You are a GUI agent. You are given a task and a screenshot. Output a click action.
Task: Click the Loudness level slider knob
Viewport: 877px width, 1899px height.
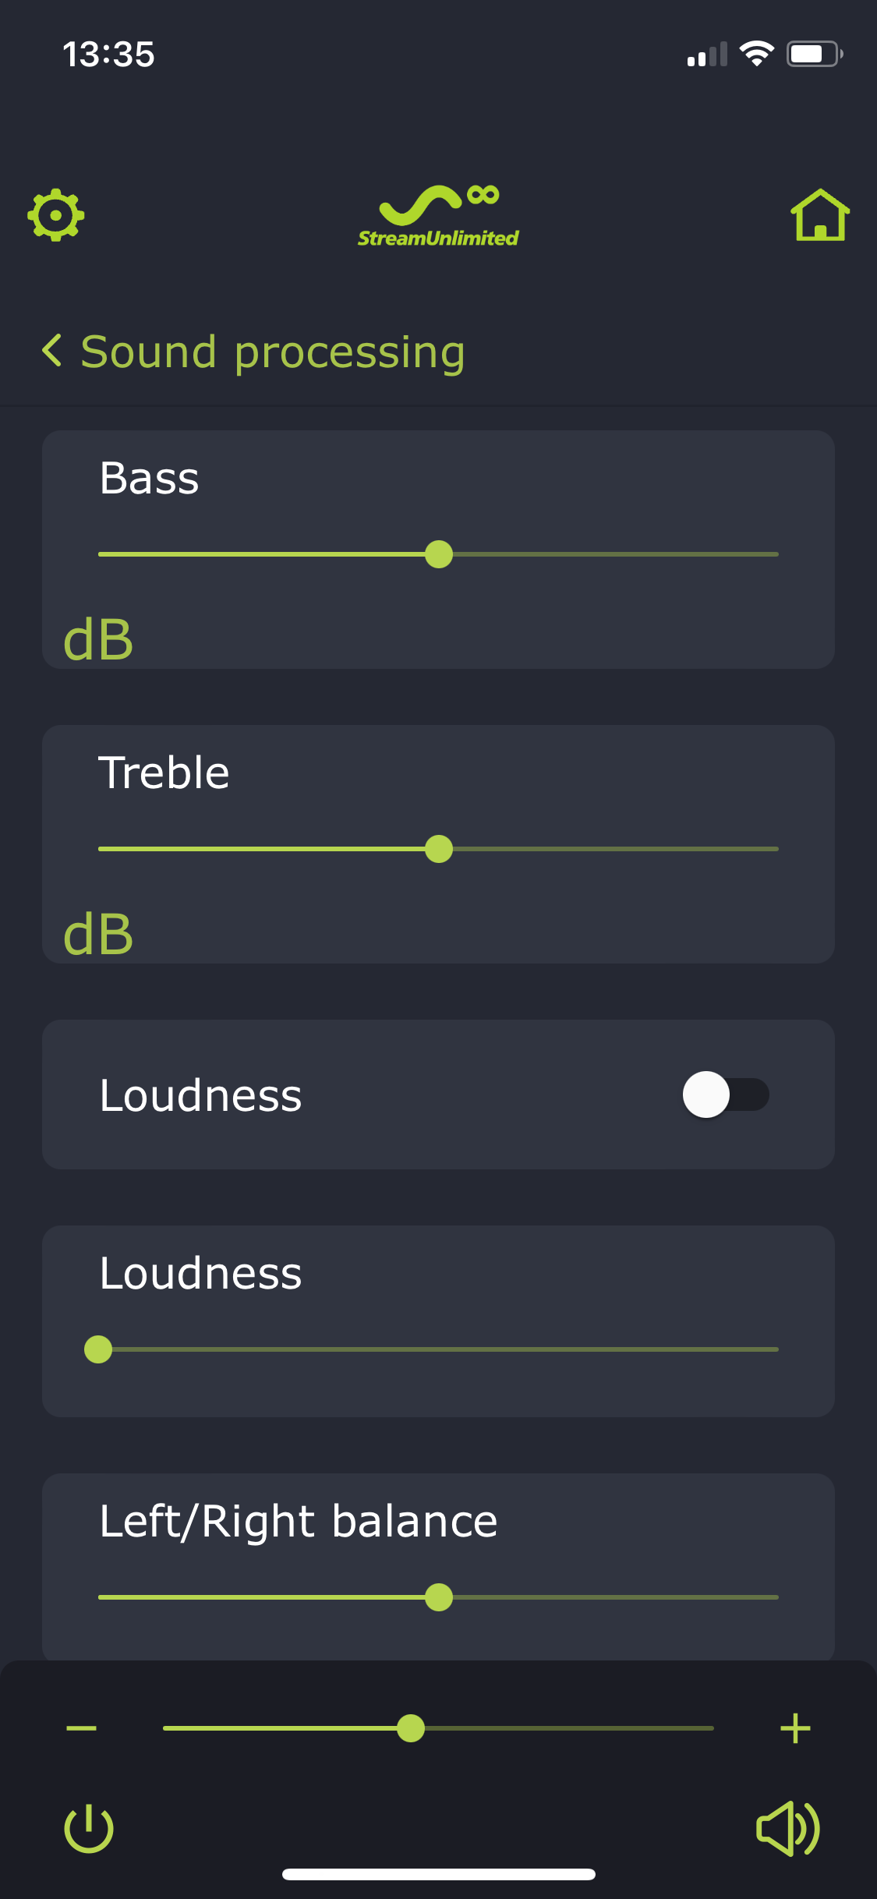tap(98, 1349)
